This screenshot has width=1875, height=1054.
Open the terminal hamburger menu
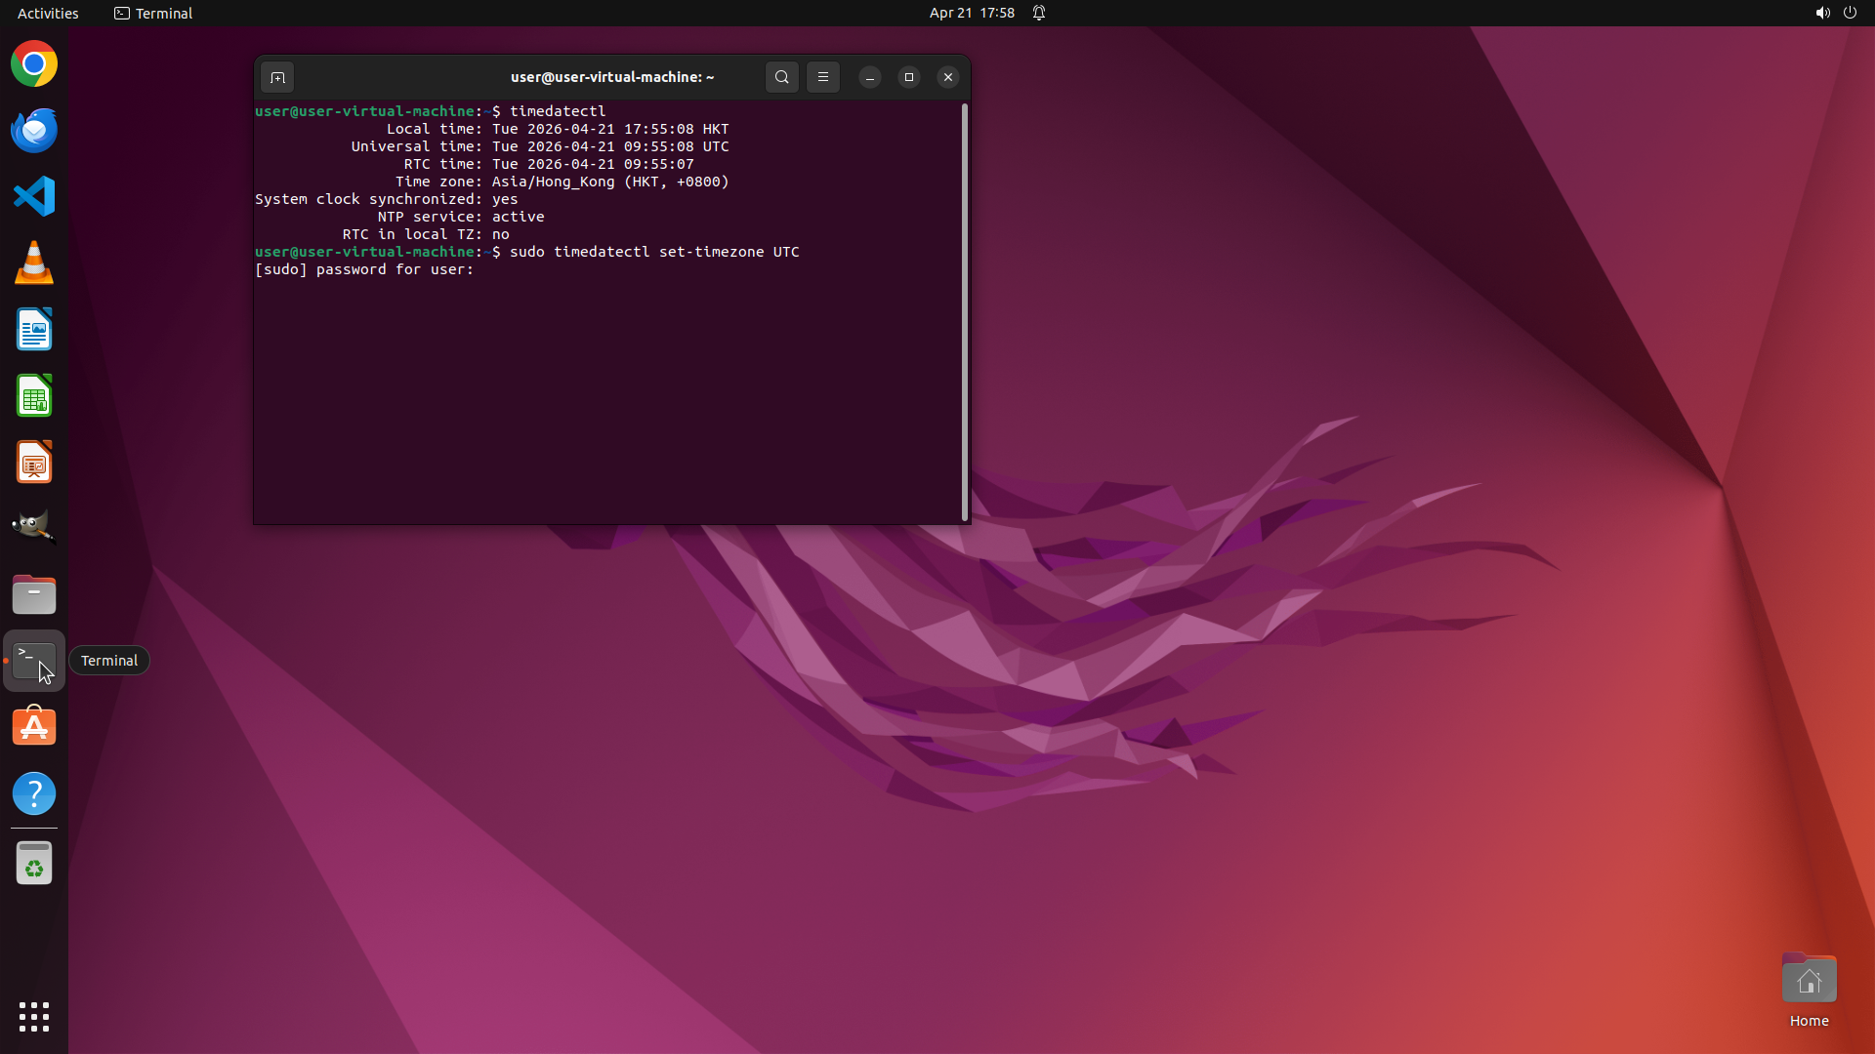pos(823,77)
